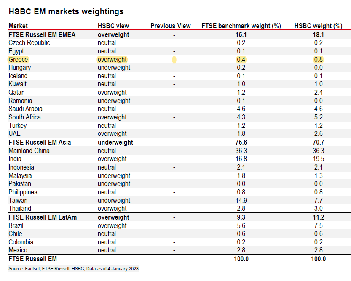351x281 pixels.
Task: Click Greece's highlighted 0.8 HSBC weight
Action: point(318,59)
